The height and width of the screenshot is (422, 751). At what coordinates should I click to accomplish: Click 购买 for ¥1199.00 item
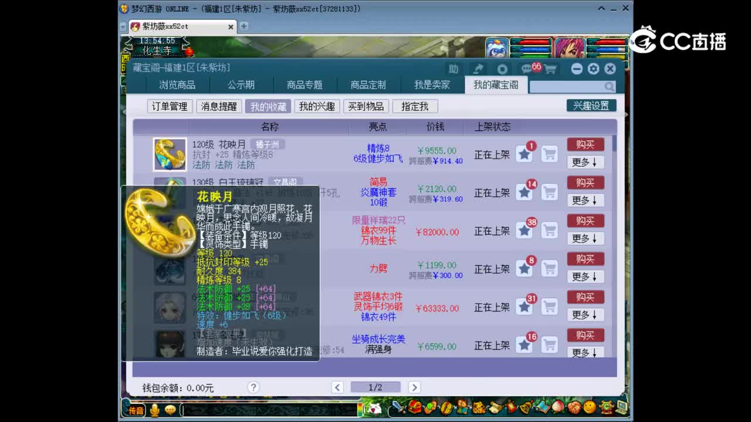coord(585,259)
